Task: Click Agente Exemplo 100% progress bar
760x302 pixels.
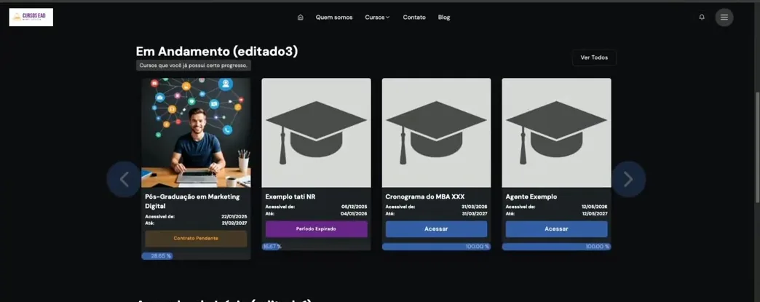Action: coord(556,247)
